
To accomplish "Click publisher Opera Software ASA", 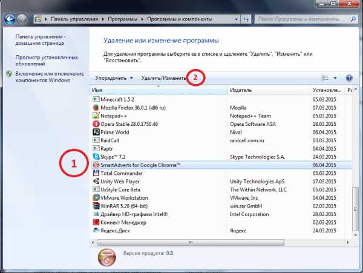I will 253,124.
